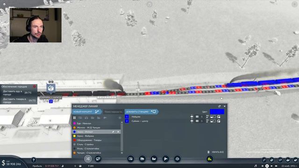This screenshot has height=168, width=299.
Task: Select the yellow bulldozer demolish tool
Action: (x=209, y=159)
